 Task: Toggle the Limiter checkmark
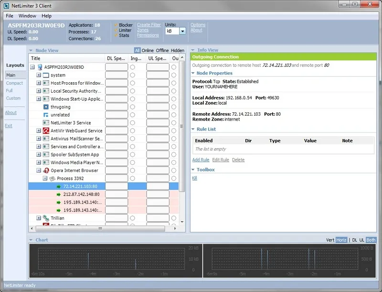coord(116,30)
